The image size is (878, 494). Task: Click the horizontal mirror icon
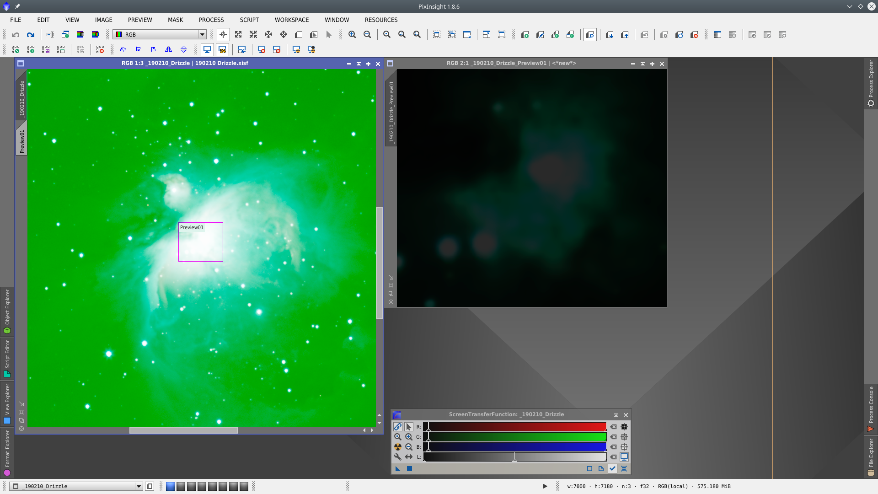168,49
